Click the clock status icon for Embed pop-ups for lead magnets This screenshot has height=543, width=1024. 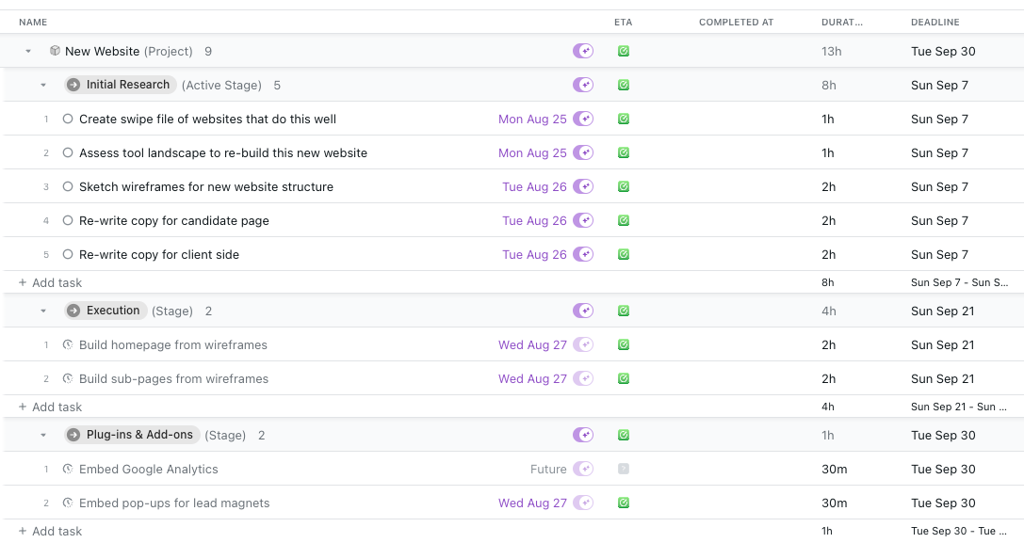tap(67, 503)
